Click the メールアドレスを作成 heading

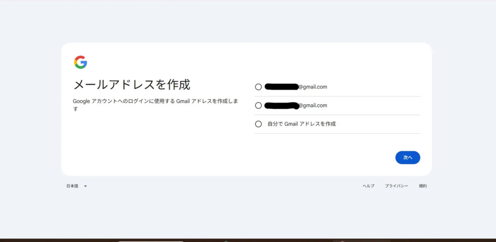[x=131, y=85]
